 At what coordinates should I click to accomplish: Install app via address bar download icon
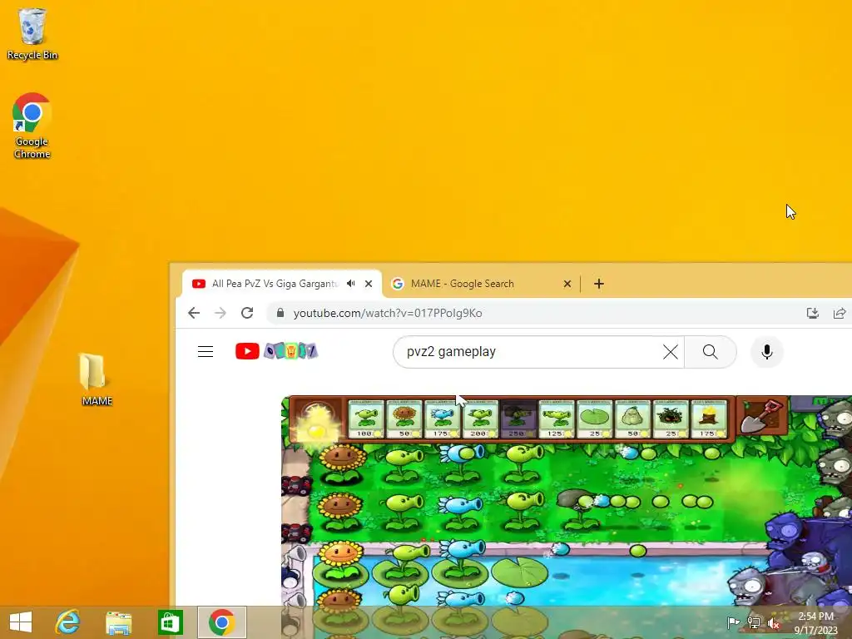812,313
